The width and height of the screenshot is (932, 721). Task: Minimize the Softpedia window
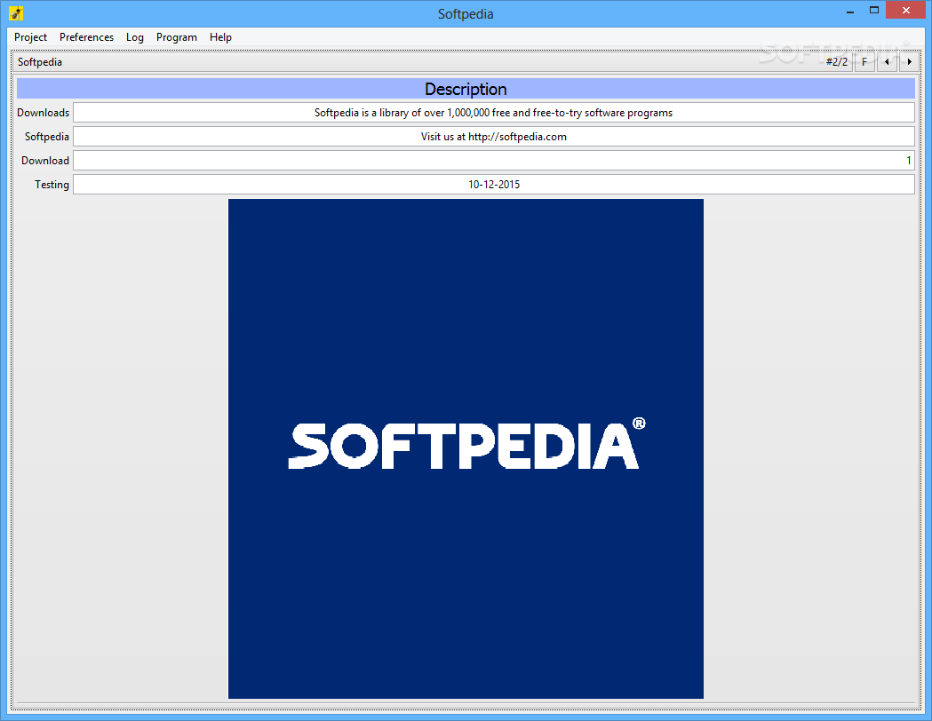pyautogui.click(x=850, y=11)
